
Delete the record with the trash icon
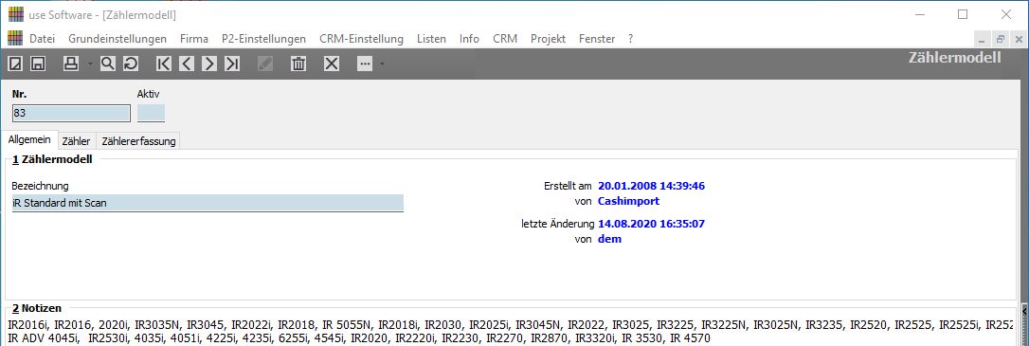[298, 64]
